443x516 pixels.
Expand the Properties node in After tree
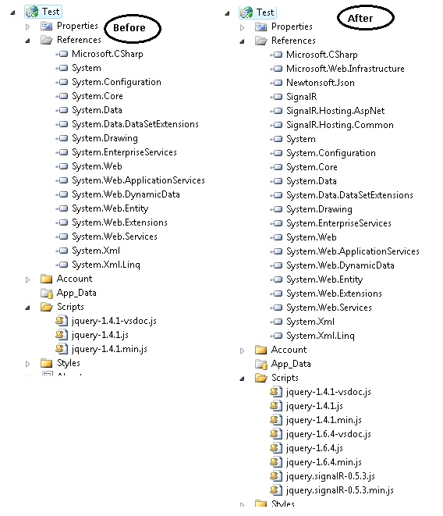click(242, 27)
